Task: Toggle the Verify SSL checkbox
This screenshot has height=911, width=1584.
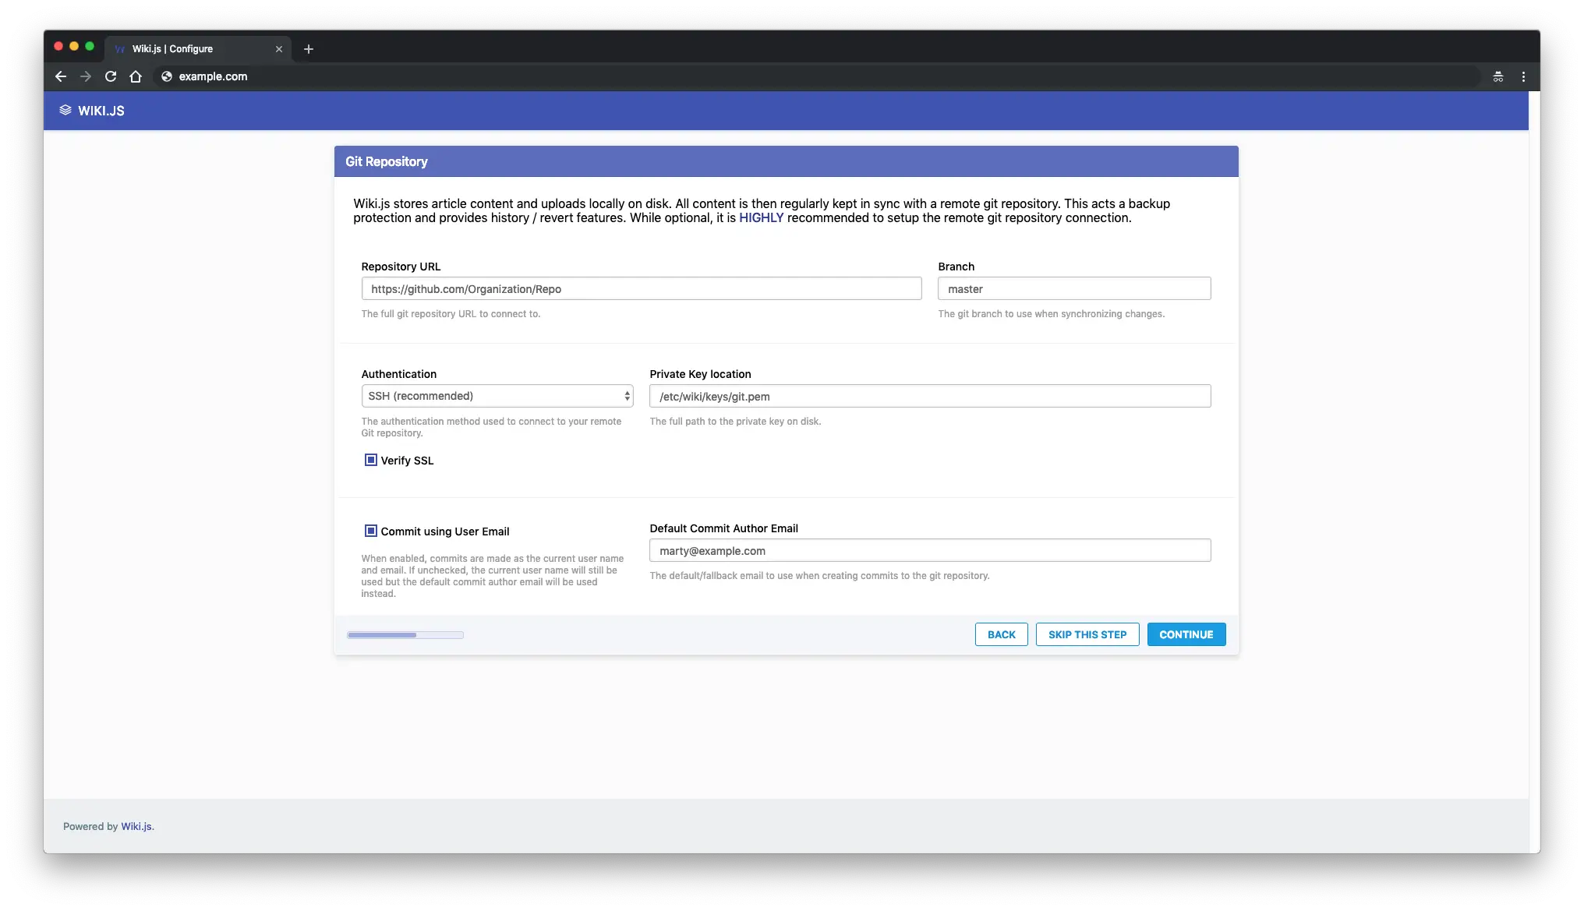Action: 371,460
